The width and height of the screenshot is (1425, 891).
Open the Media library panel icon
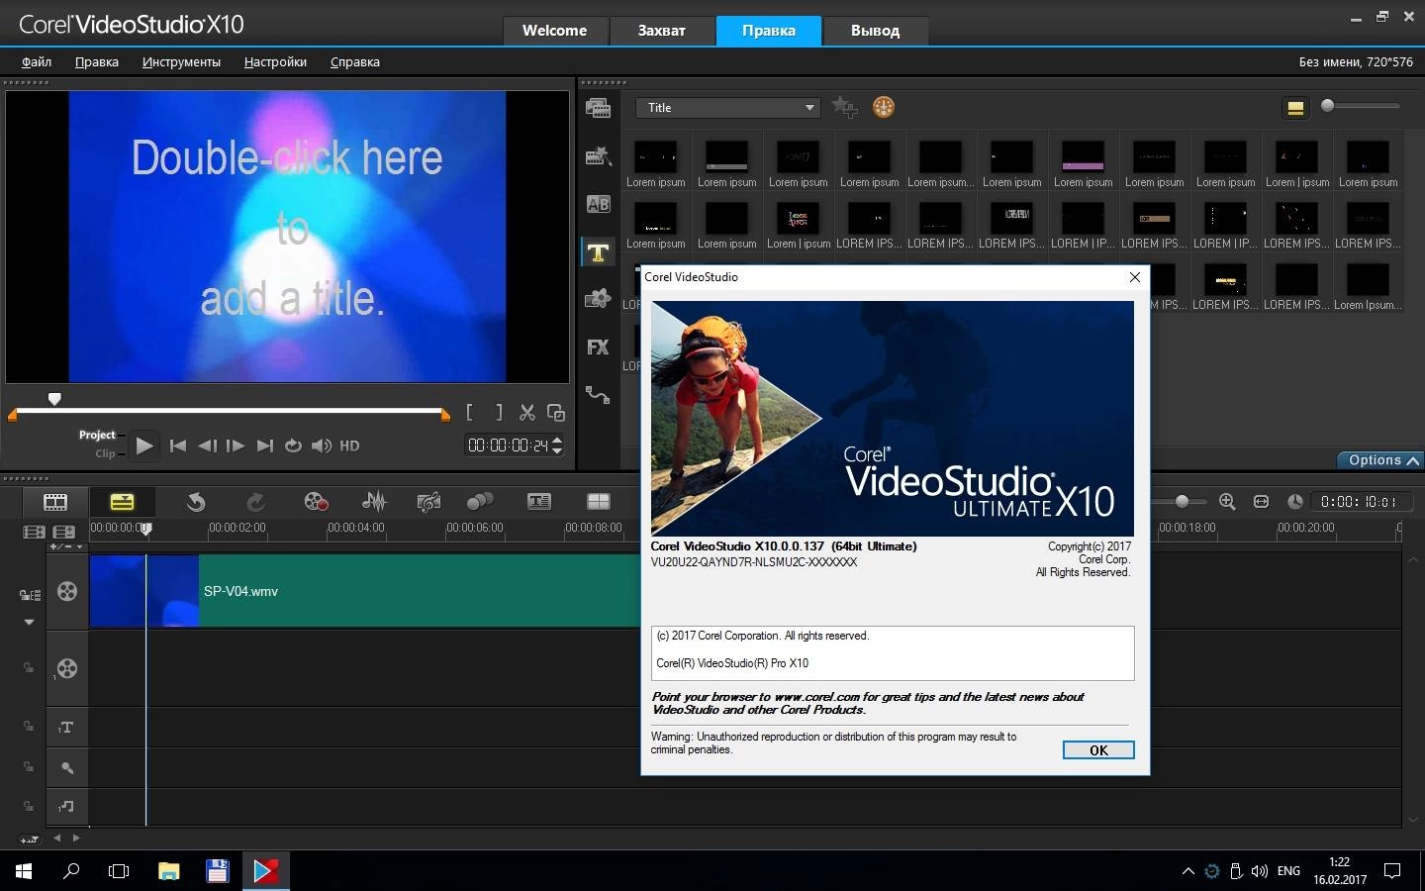click(x=598, y=108)
